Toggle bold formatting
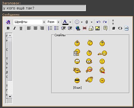The height and width of the screenshot is (108, 134). click(x=8, y=28)
